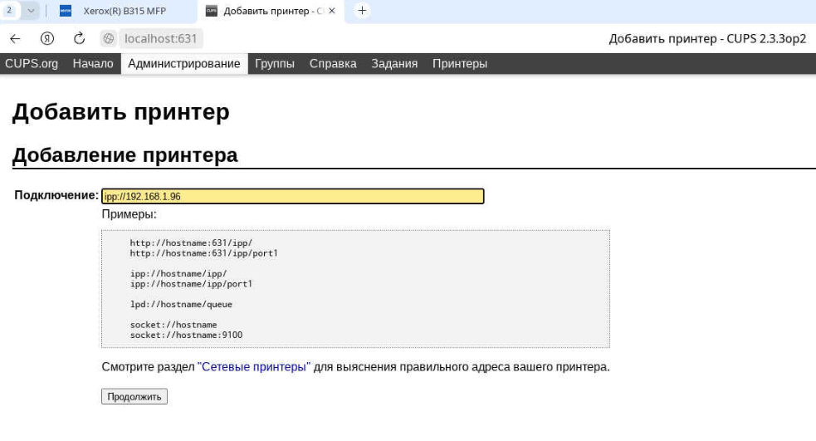Image resolution: width=816 pixels, height=441 pixels.
Task: Open the Группы section
Action: pos(275,63)
